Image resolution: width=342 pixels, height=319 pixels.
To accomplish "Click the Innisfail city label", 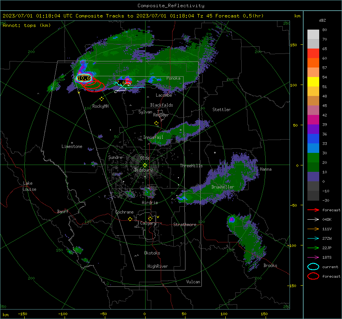I will [153, 137].
